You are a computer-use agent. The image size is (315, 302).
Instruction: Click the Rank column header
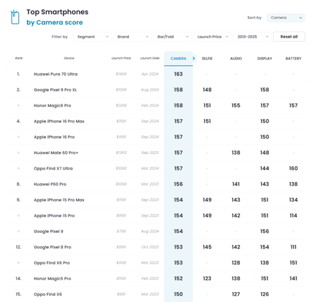(x=19, y=58)
